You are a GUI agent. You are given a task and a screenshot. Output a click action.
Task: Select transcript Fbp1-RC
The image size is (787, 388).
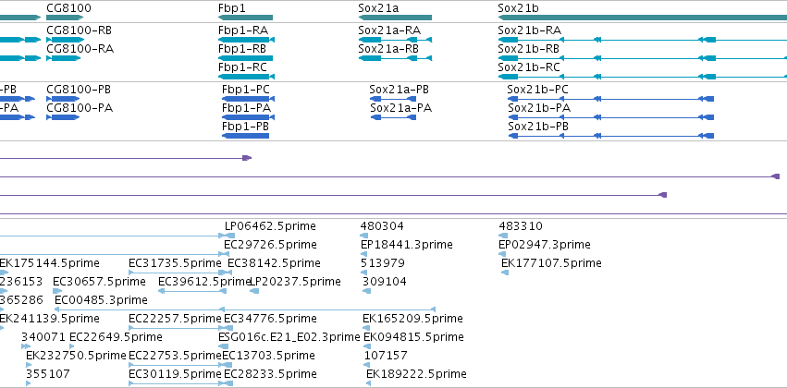tap(246, 77)
